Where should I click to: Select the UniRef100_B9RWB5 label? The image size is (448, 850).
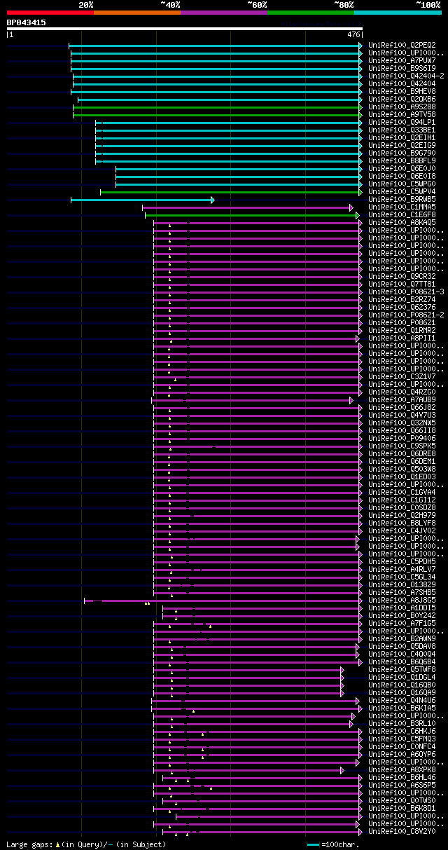coord(402,199)
